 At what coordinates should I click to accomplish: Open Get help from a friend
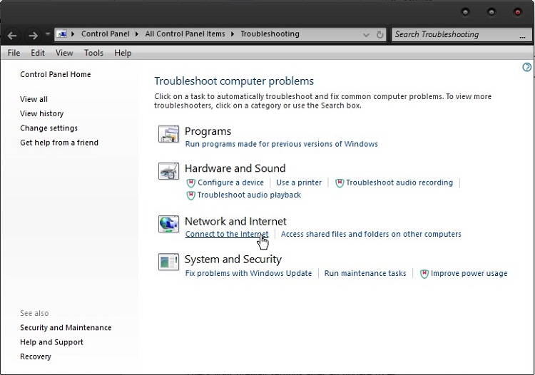59,143
